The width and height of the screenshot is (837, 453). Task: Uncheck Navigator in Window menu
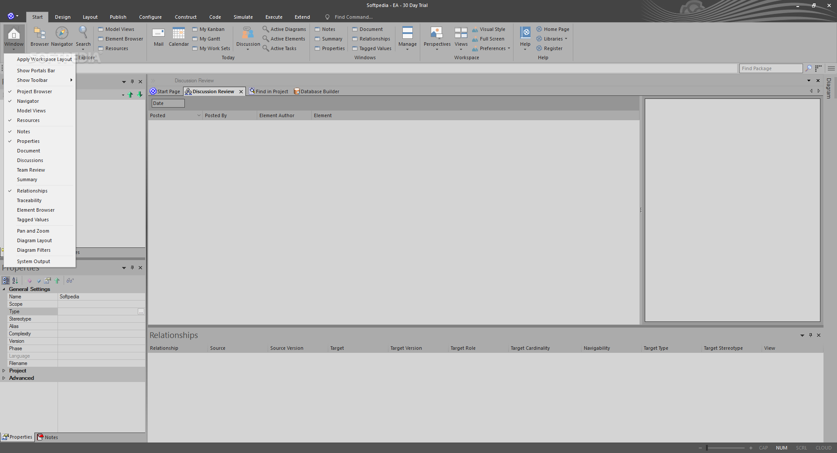40,101
